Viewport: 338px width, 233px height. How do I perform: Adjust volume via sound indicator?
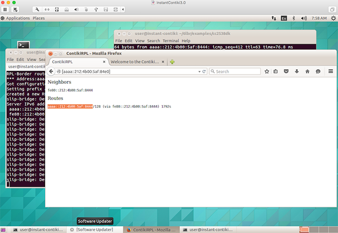303,18
